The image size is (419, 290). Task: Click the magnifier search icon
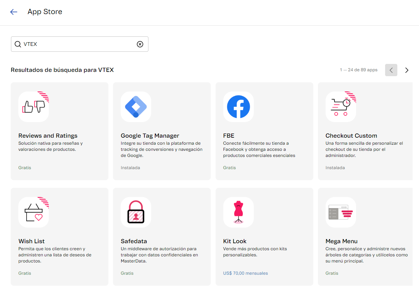[x=18, y=44]
